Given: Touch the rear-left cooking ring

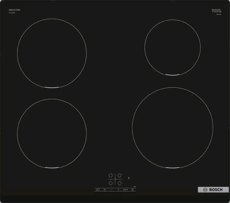Looking at the screenshot, I should pos(52,53).
